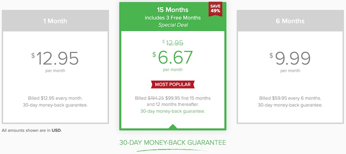Click the crossed-out $194.25 billing amount

coord(156,98)
